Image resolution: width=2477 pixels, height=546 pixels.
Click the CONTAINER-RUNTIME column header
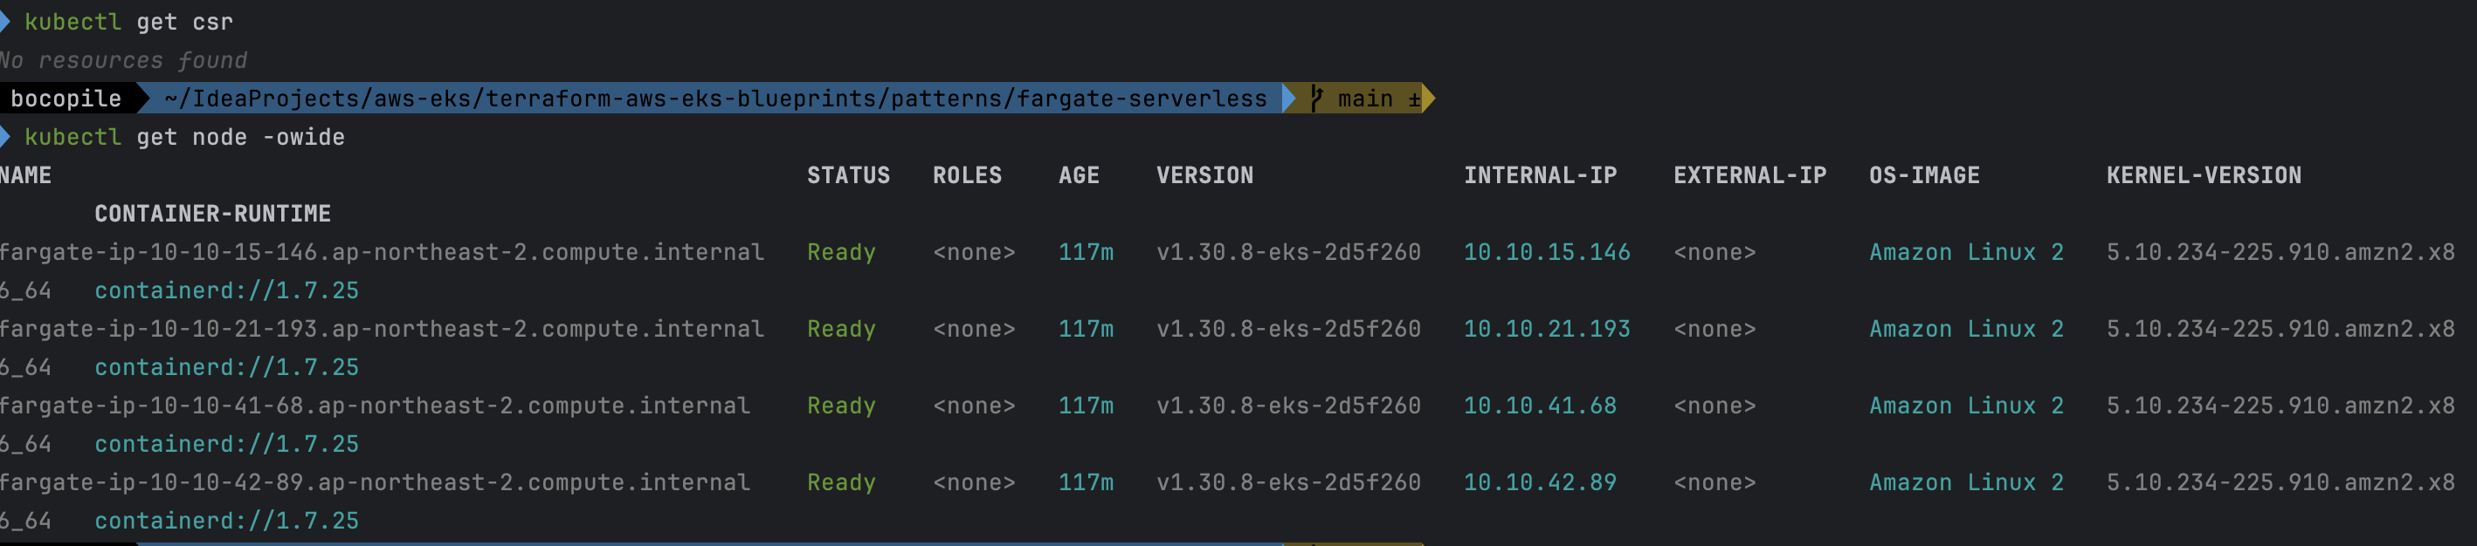(211, 214)
